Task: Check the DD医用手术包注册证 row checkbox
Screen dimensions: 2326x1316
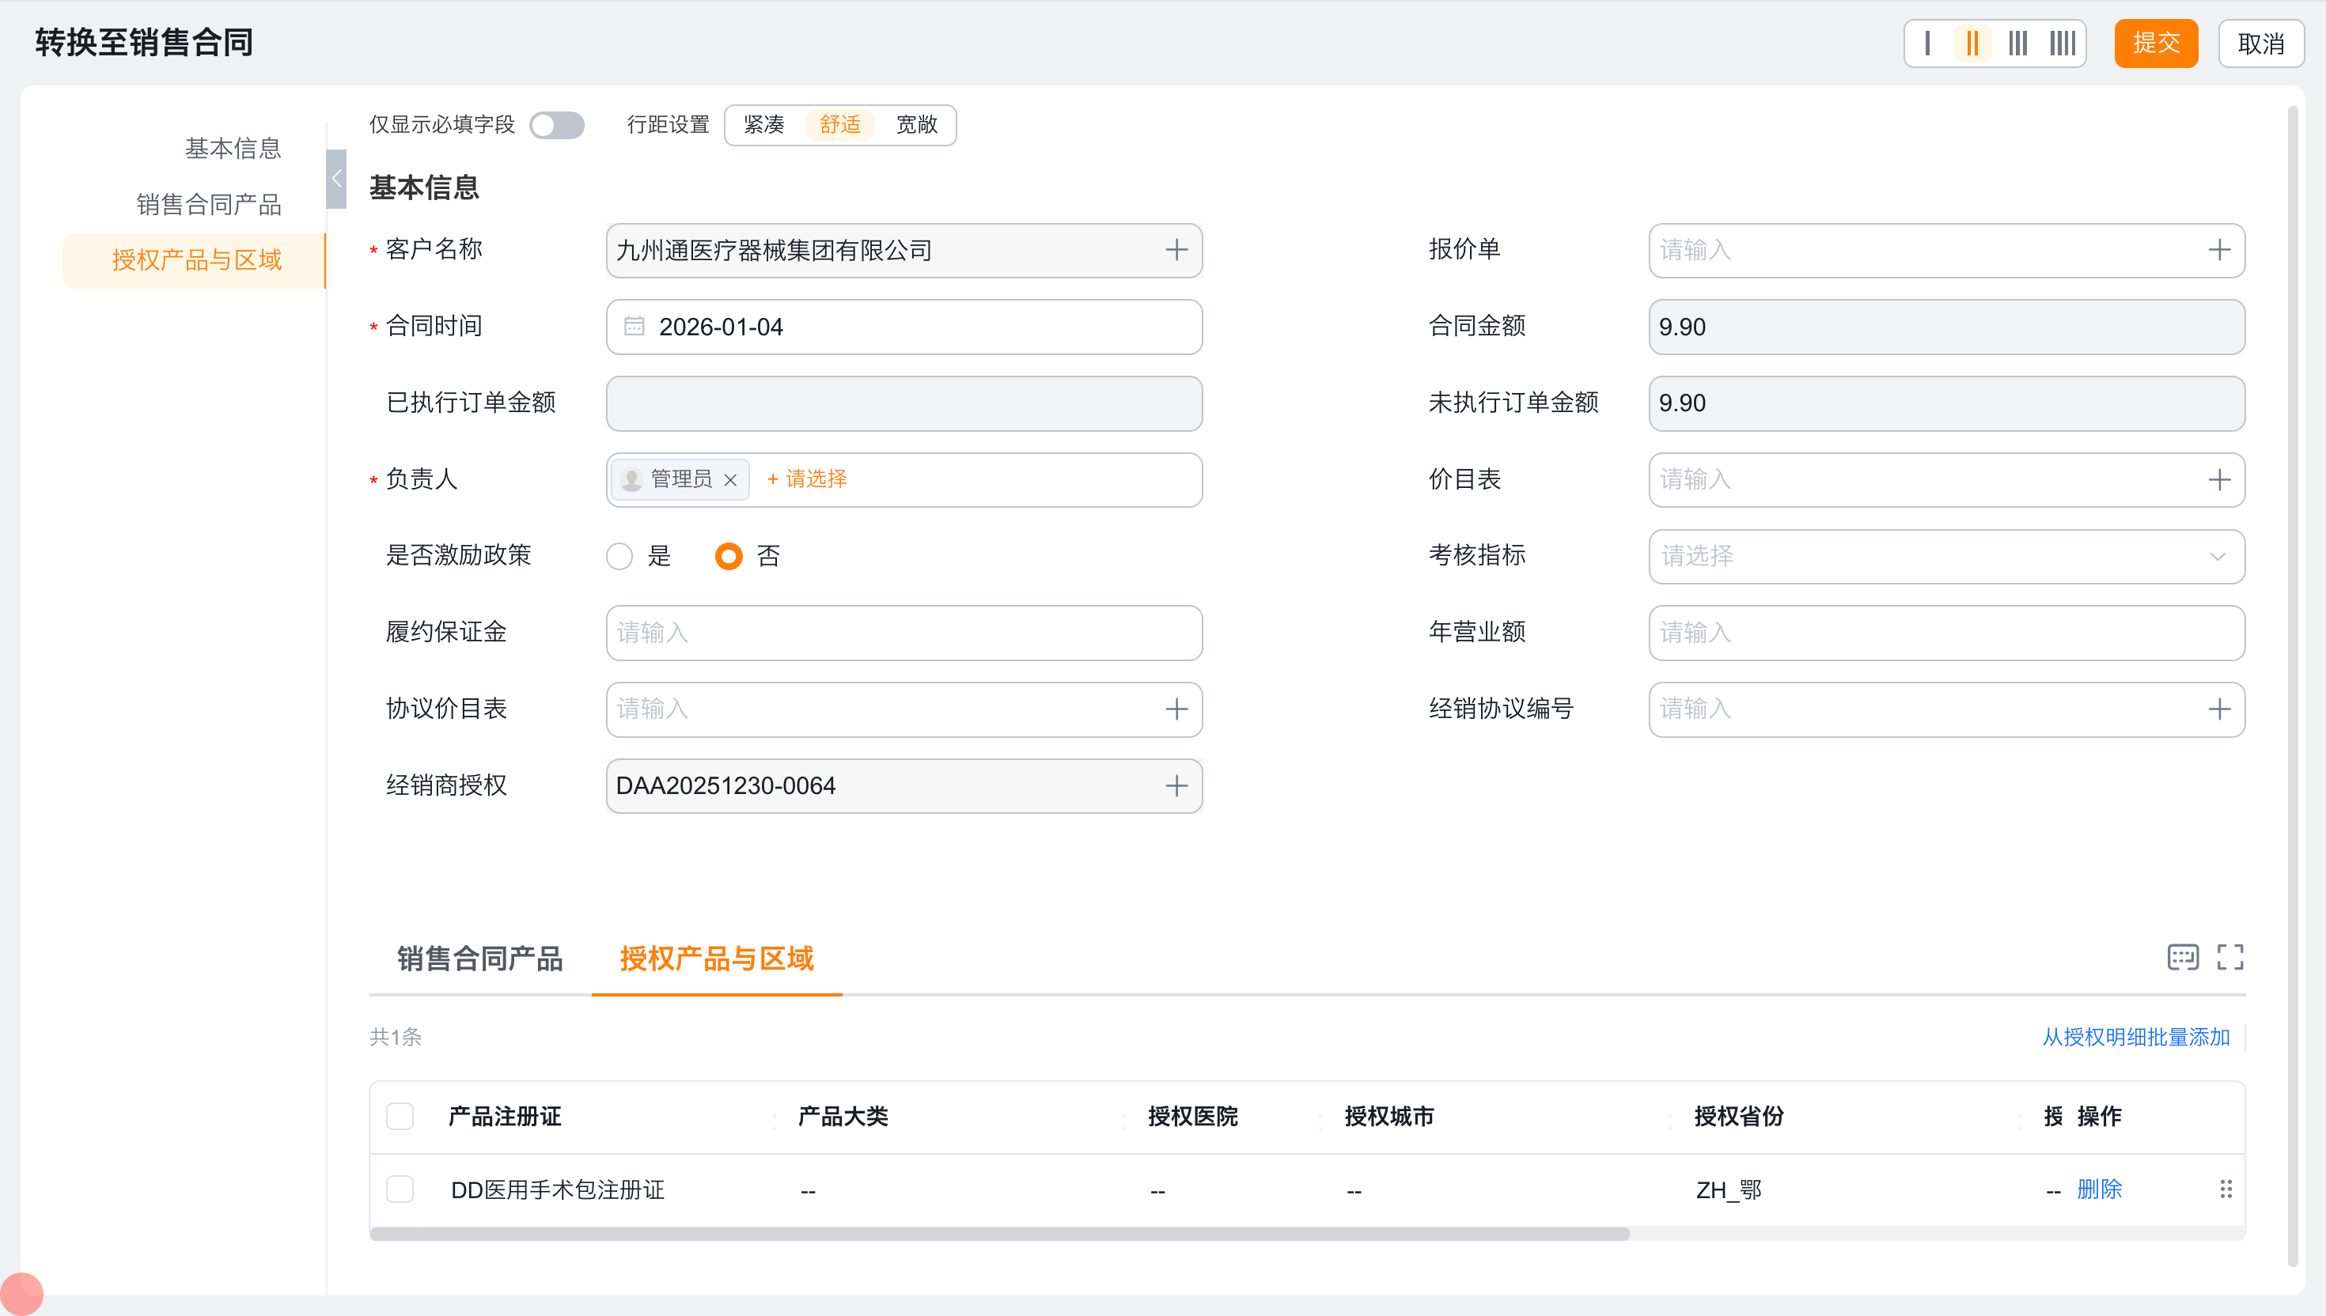Action: coord(400,1189)
